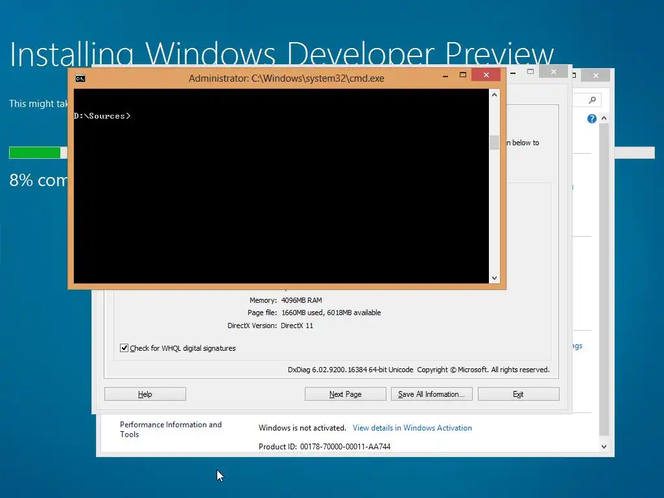The image size is (664, 498).
Task: Click the 4096MB RAM memory value
Action: [x=302, y=300]
